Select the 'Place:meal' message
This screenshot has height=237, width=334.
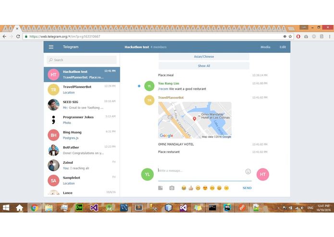coord(166,75)
